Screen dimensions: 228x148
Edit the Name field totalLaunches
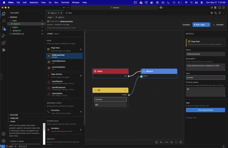click(205, 54)
